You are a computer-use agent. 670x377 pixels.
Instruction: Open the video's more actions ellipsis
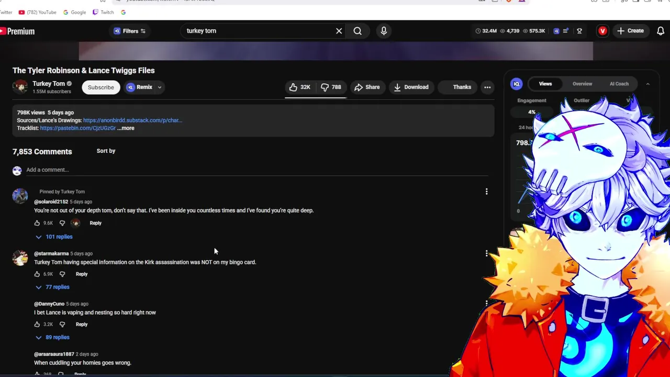point(487,87)
